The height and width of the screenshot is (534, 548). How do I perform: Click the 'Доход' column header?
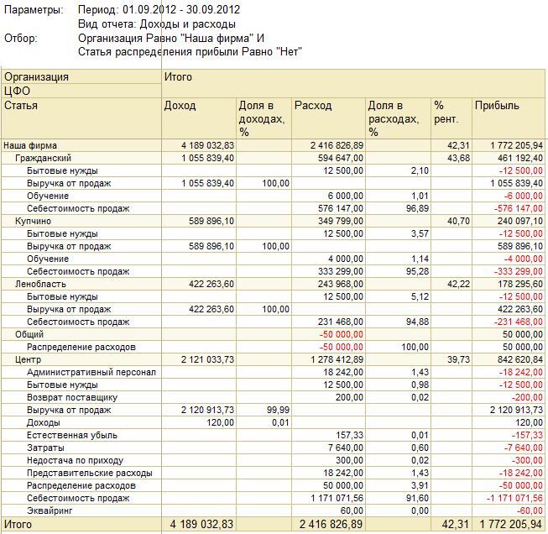click(199, 118)
